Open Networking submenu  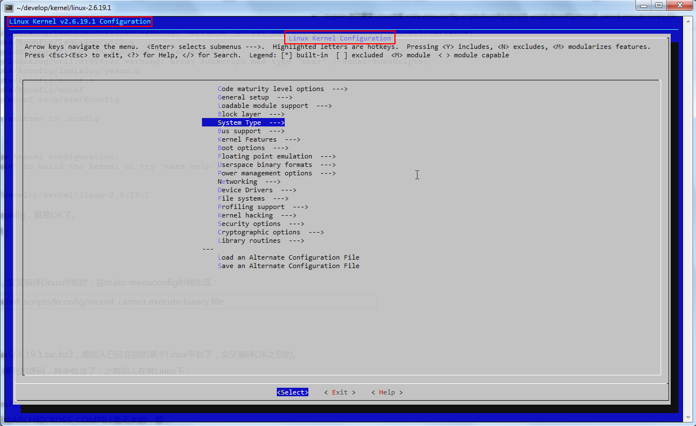[x=249, y=182]
